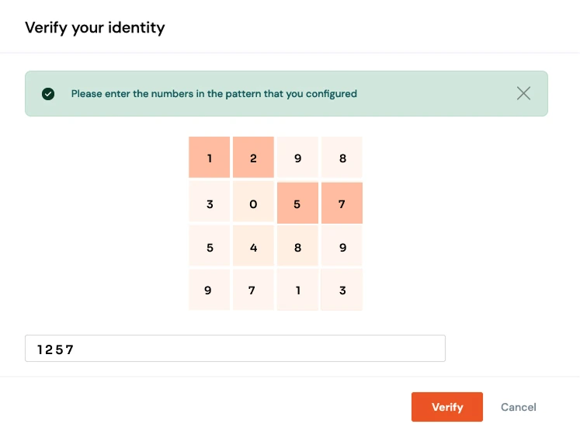This screenshot has width=580, height=438.
Task: Pick the 8 tile in the top row
Action: (342, 158)
